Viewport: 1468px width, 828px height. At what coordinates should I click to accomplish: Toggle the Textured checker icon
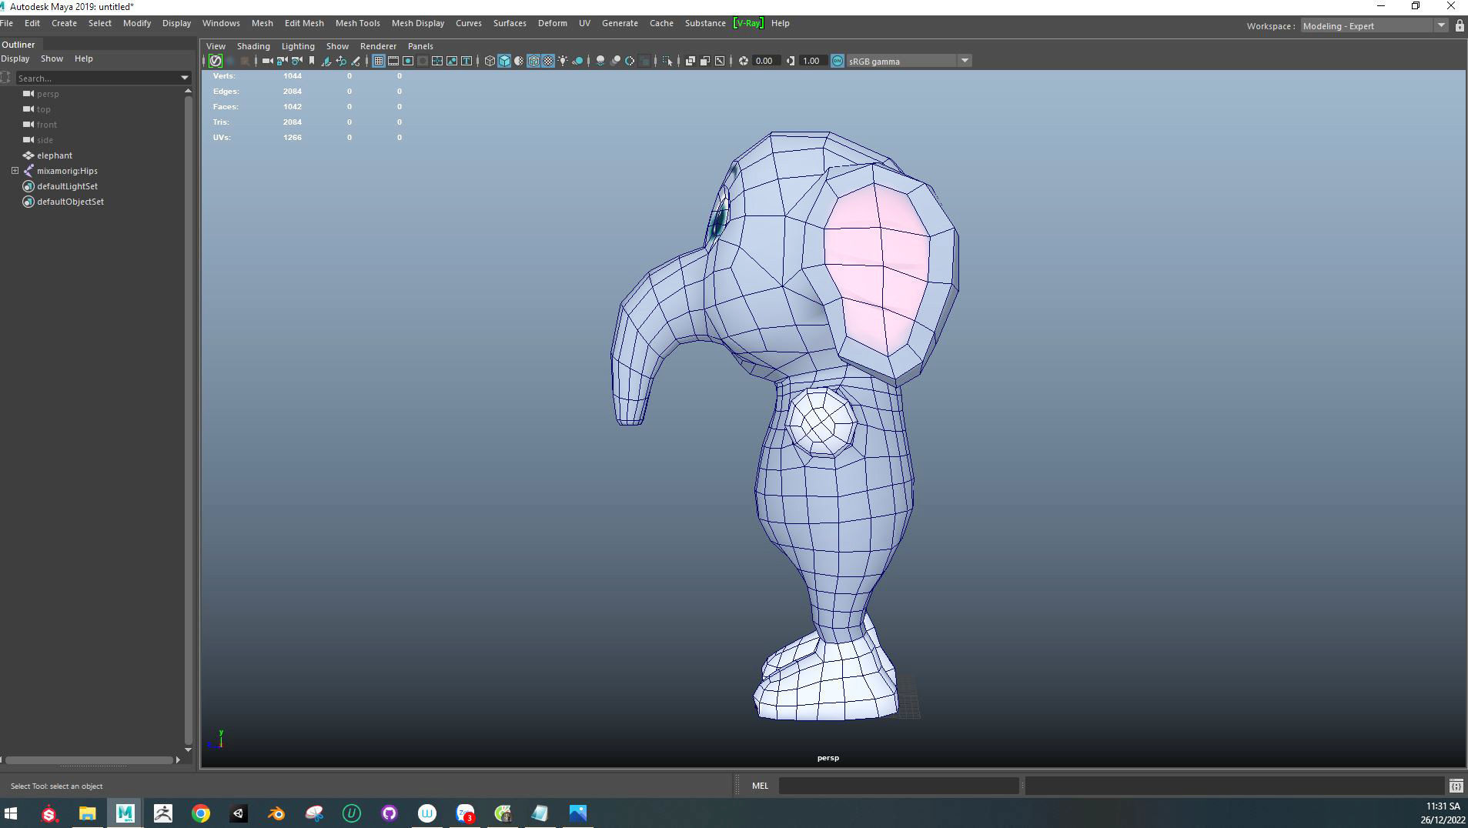(548, 61)
